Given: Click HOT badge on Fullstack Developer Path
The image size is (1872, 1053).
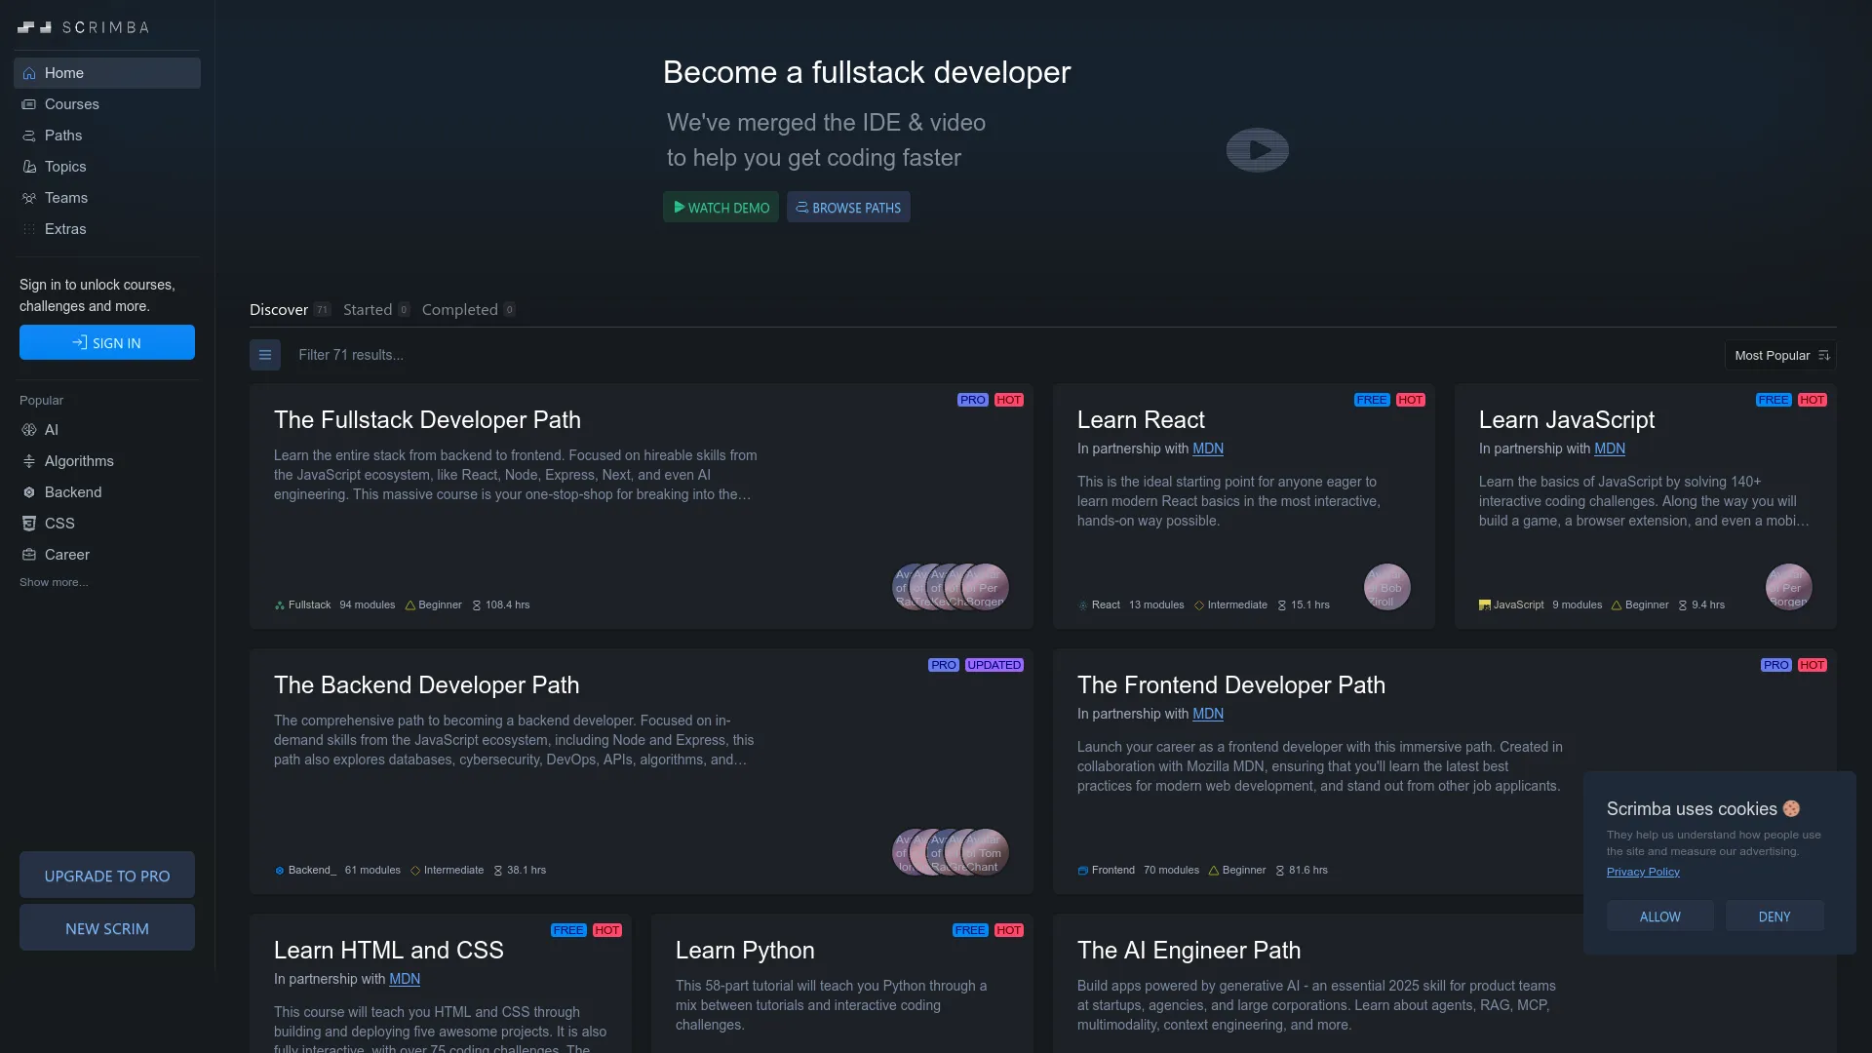Looking at the screenshot, I should click(1009, 400).
